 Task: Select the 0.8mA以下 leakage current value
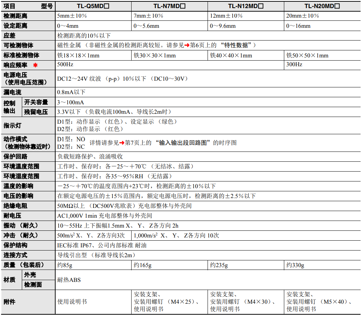[71, 92]
